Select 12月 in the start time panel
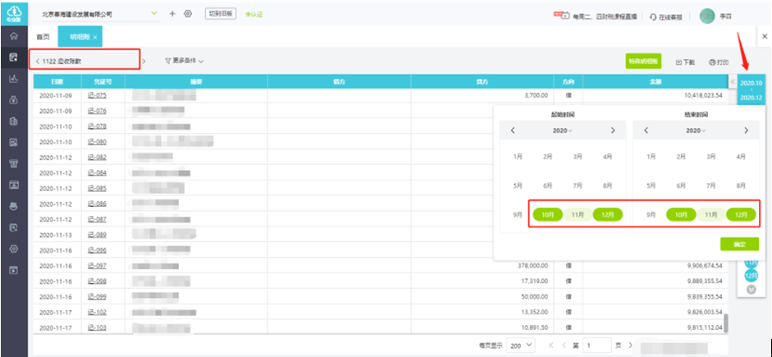Viewport: 772px width, 357px height. pos(608,215)
